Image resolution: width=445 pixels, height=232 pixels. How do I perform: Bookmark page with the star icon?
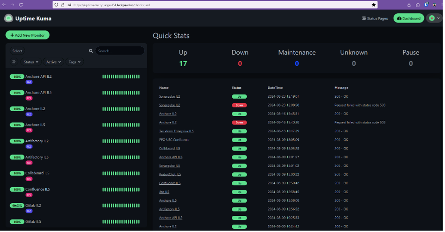[374, 5]
